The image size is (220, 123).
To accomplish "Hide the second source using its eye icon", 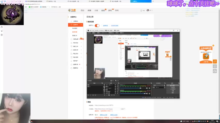I will (x=116, y=87).
